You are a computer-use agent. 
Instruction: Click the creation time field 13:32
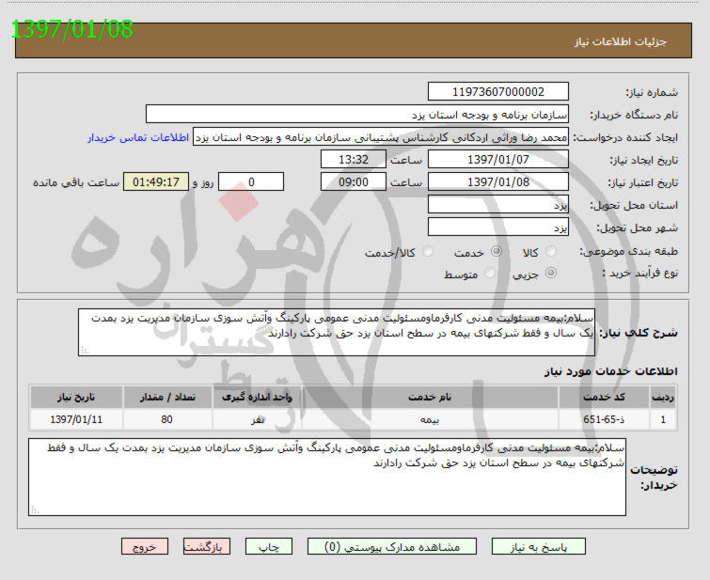tap(354, 160)
